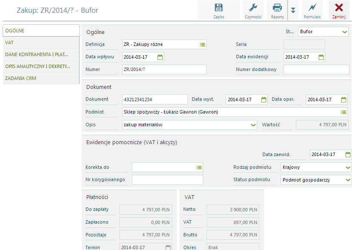
Task: Click the Data ewidencji date field
Action: click(x=304, y=57)
